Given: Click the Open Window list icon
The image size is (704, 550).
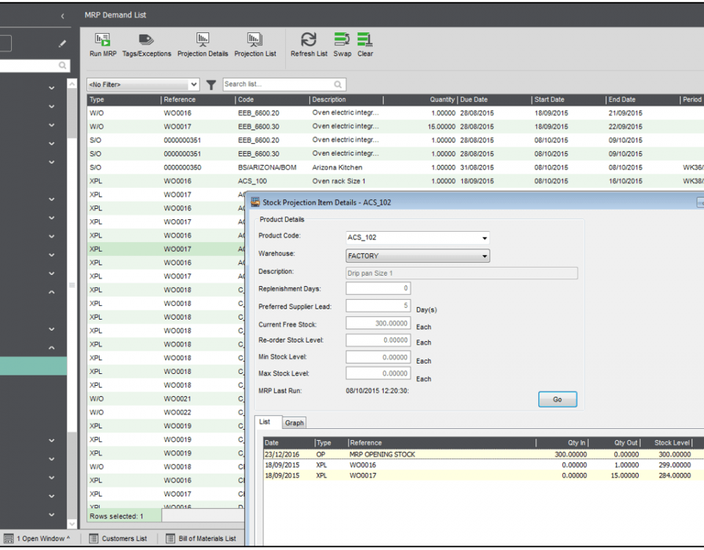Looking at the screenshot, I should [9, 538].
